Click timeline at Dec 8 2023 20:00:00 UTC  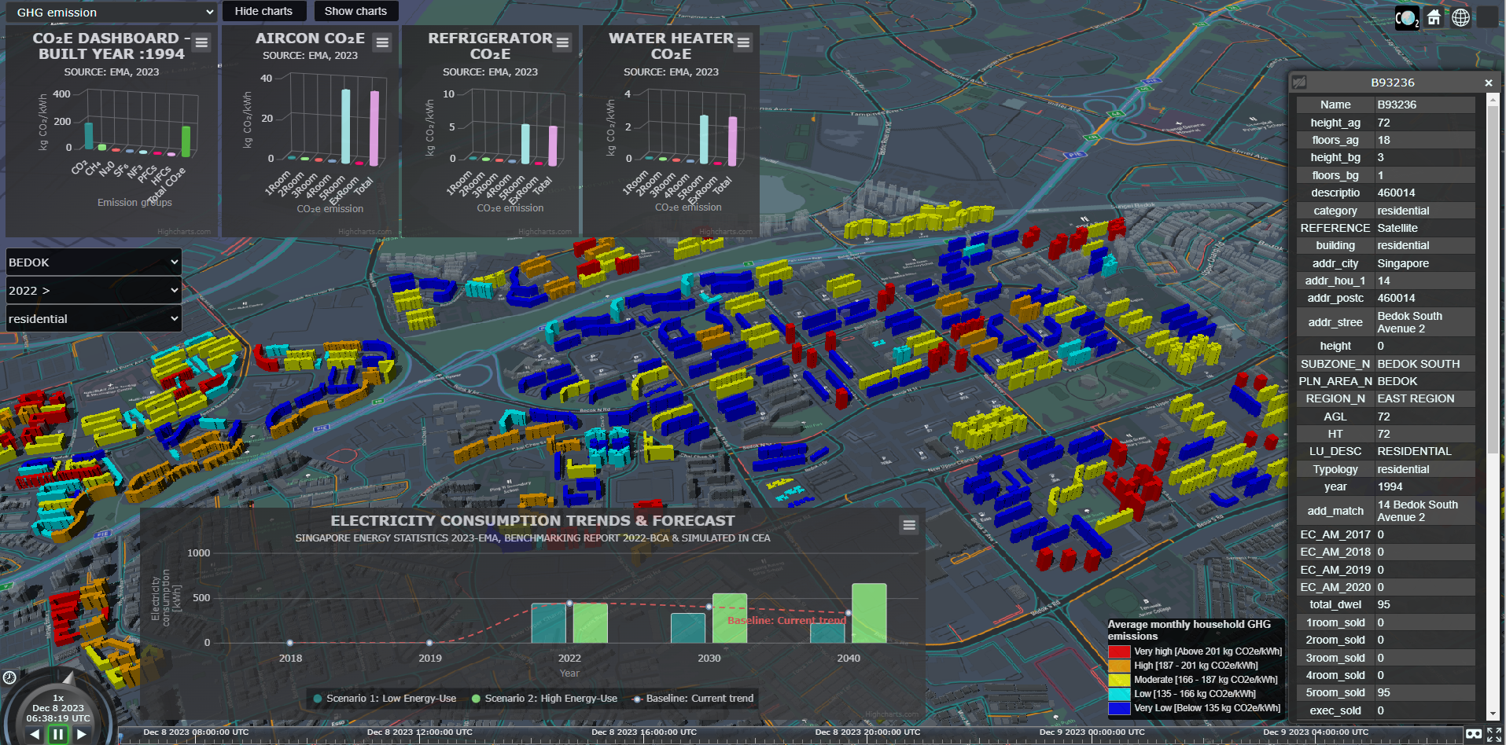(x=867, y=732)
